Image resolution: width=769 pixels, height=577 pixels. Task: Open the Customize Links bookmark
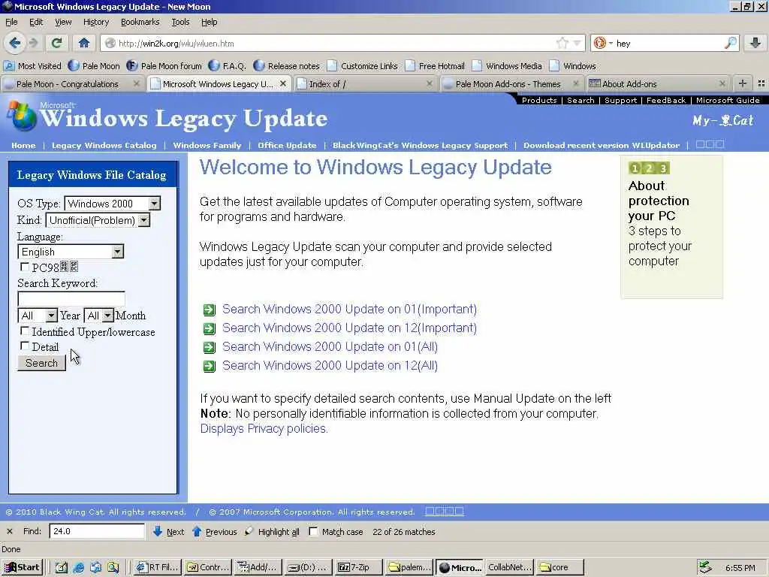363,66
